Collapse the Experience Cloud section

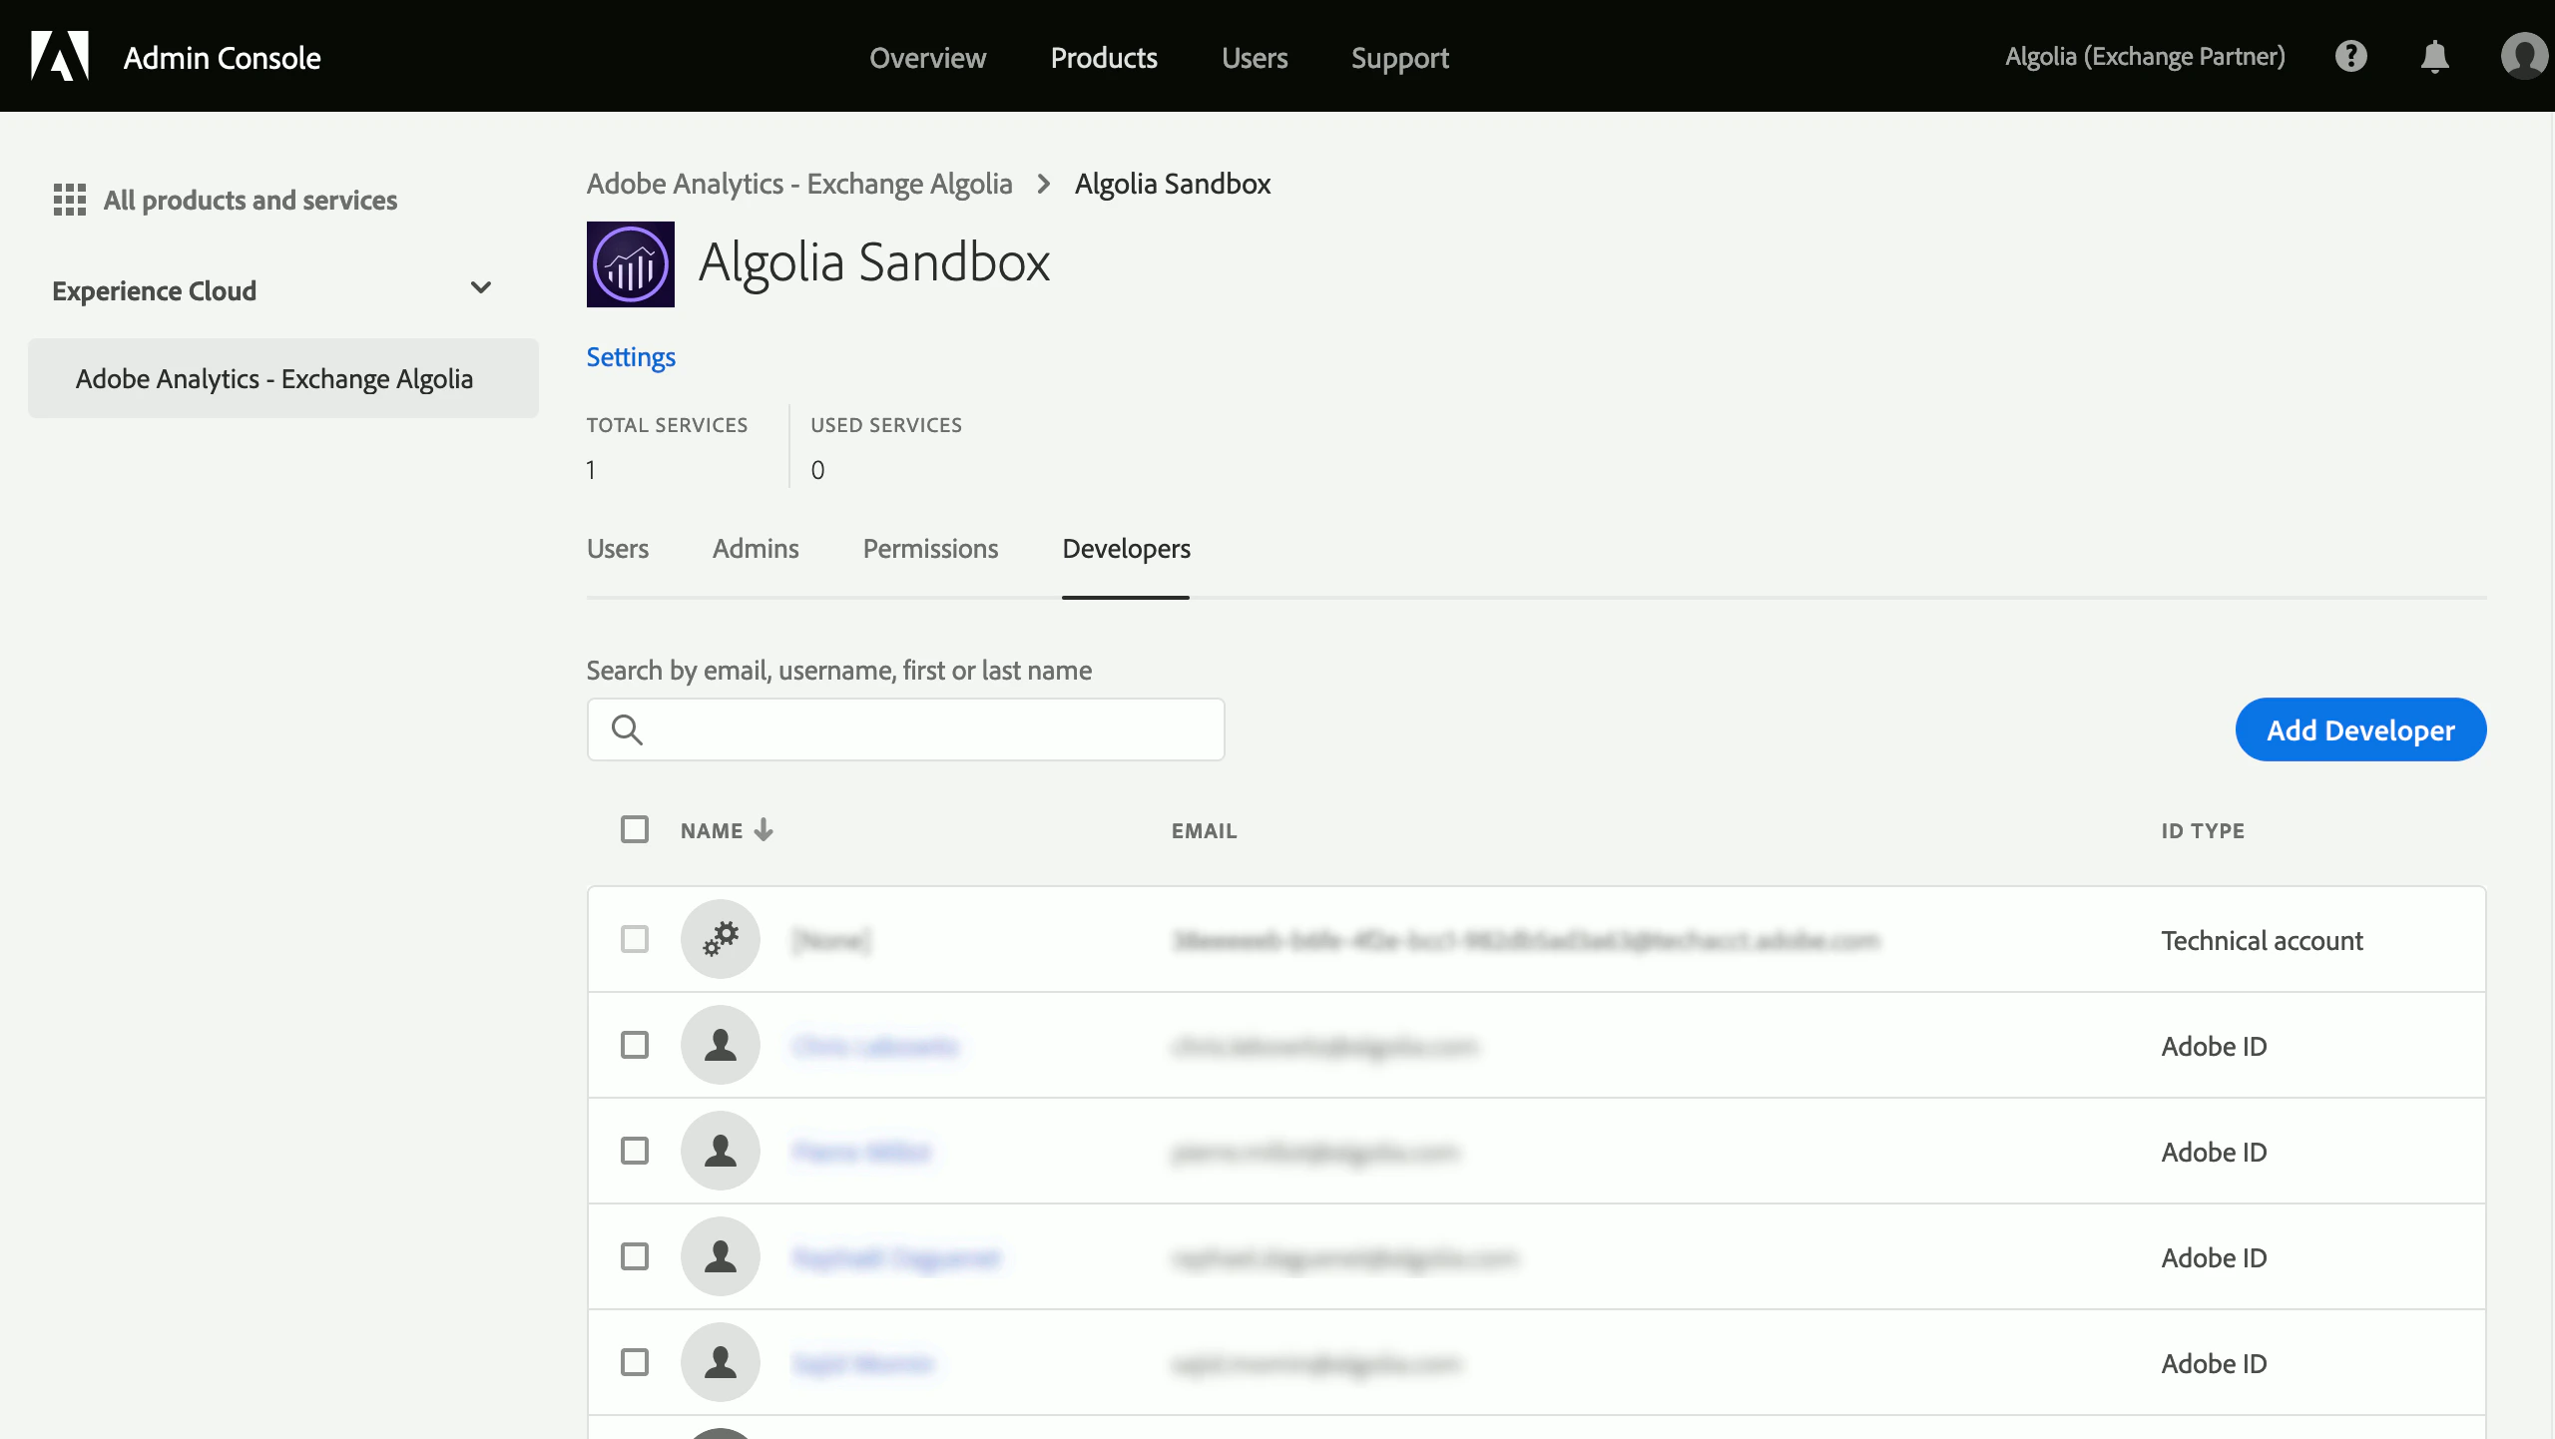point(480,288)
